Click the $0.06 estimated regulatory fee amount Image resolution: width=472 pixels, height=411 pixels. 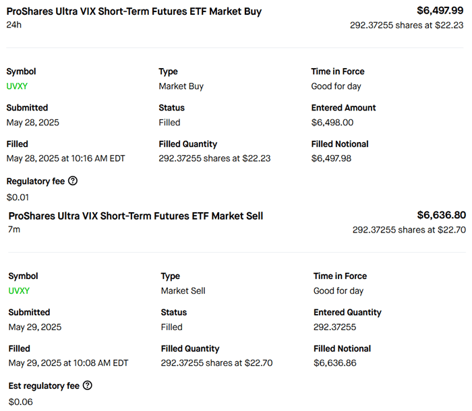(x=20, y=403)
